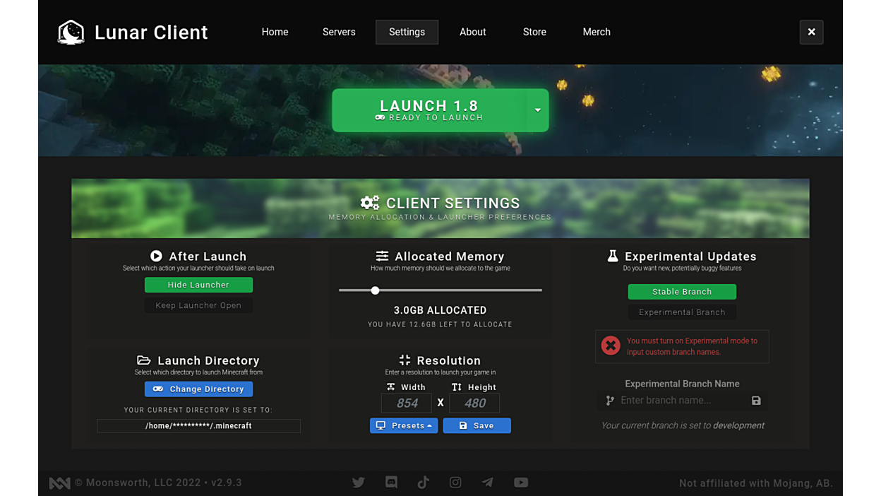
Task: Switch to the Servers tab
Action: click(x=339, y=32)
